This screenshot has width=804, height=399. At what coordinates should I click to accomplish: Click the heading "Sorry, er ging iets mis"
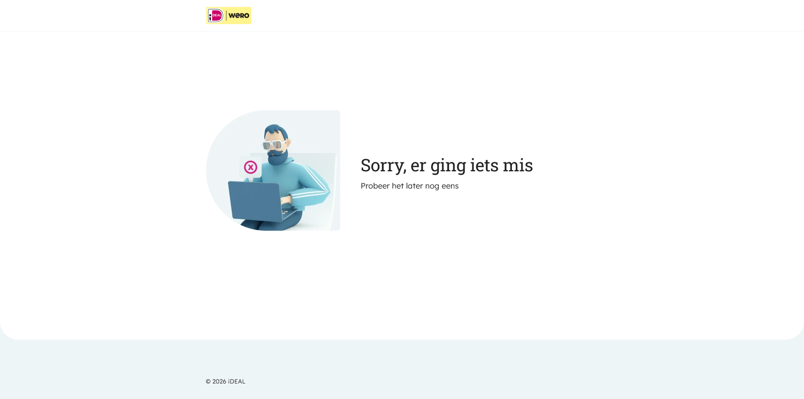click(x=447, y=165)
